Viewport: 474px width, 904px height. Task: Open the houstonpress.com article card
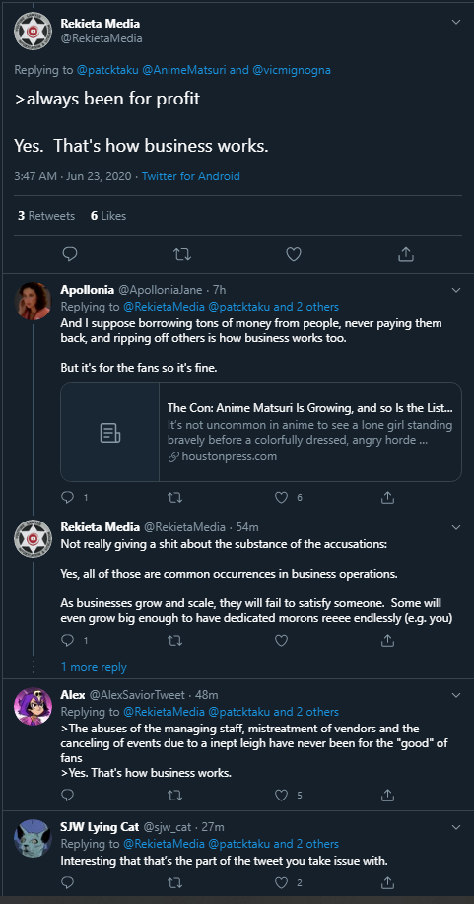tap(260, 433)
